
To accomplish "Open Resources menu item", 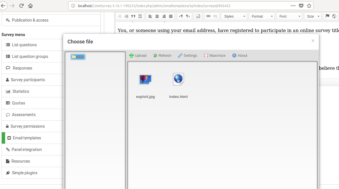I will pyautogui.click(x=32, y=161).
